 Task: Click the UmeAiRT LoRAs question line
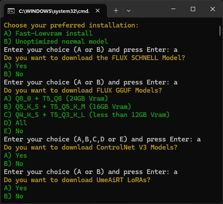pyautogui.click(x=77, y=180)
